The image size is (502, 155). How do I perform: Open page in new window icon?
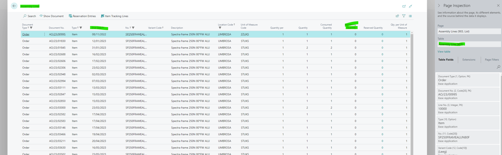coord(404,6)
